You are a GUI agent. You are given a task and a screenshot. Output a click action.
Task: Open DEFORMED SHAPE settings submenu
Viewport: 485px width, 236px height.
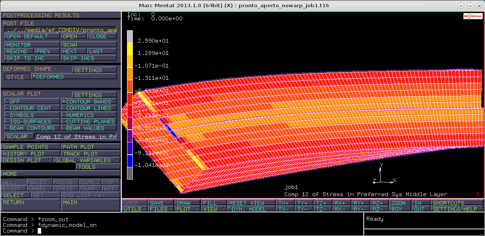pyautogui.click(x=94, y=70)
